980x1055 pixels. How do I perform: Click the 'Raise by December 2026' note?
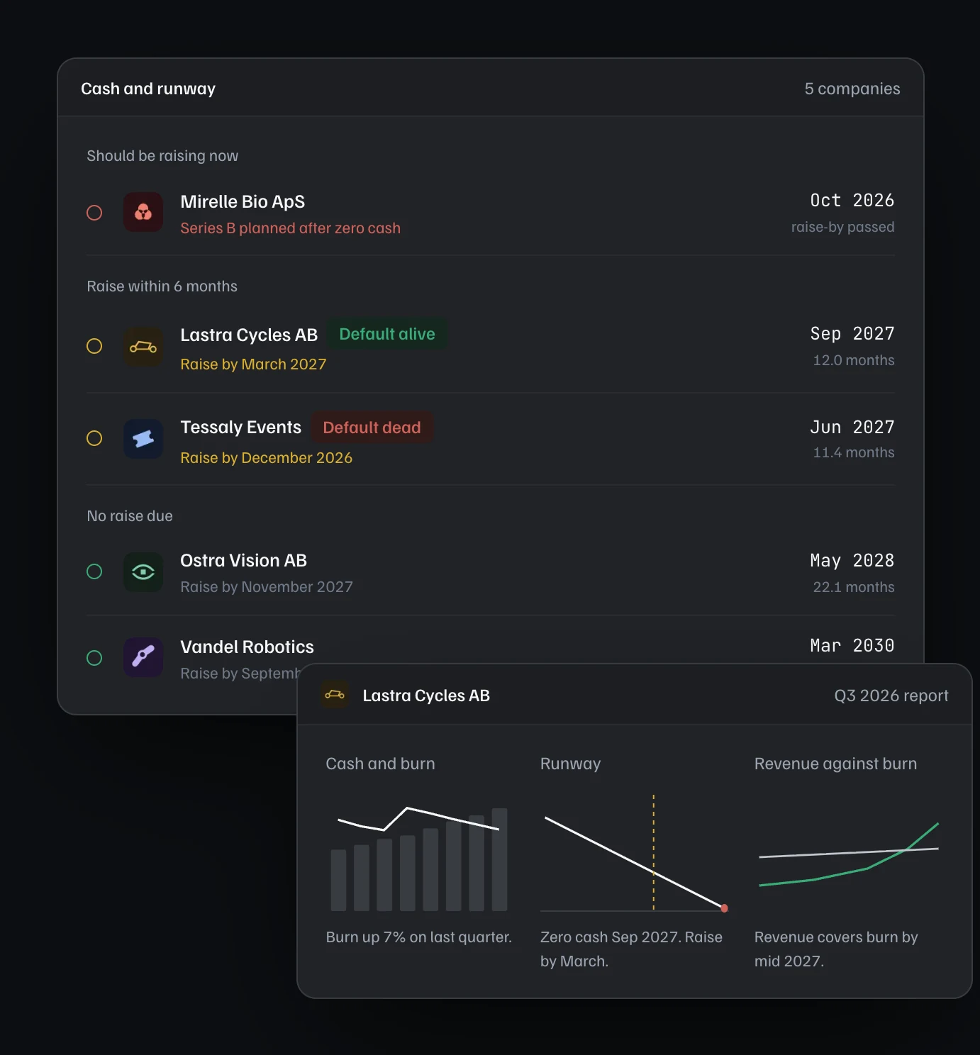point(267,458)
